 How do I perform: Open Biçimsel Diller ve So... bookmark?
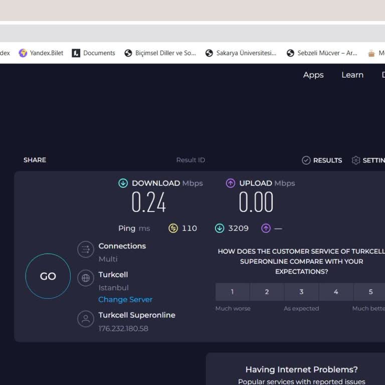(x=160, y=53)
